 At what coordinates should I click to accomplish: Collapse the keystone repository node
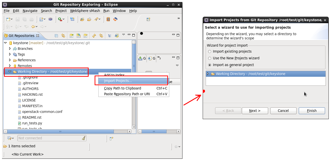pos(5,43)
